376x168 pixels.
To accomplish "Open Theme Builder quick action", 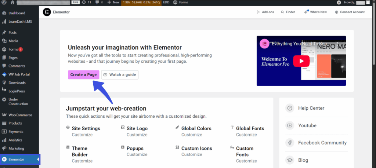I will pos(80,151).
